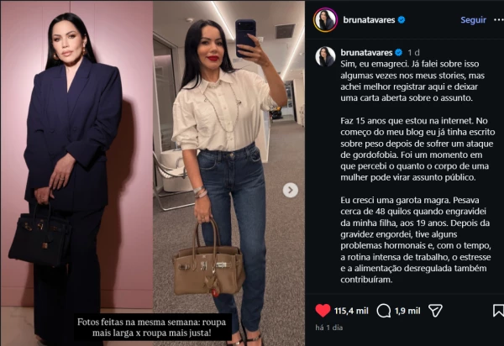Unlike the post with the red heart

[x=323, y=311]
